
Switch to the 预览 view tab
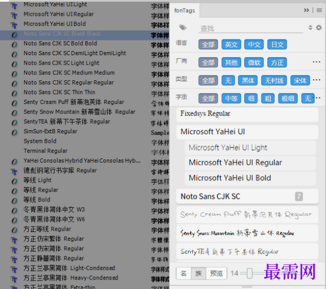click(x=216, y=273)
